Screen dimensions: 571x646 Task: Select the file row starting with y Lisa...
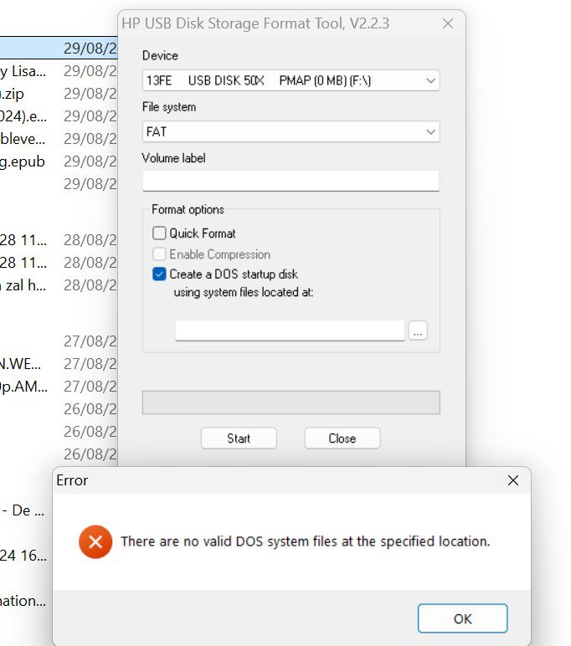[59, 71]
